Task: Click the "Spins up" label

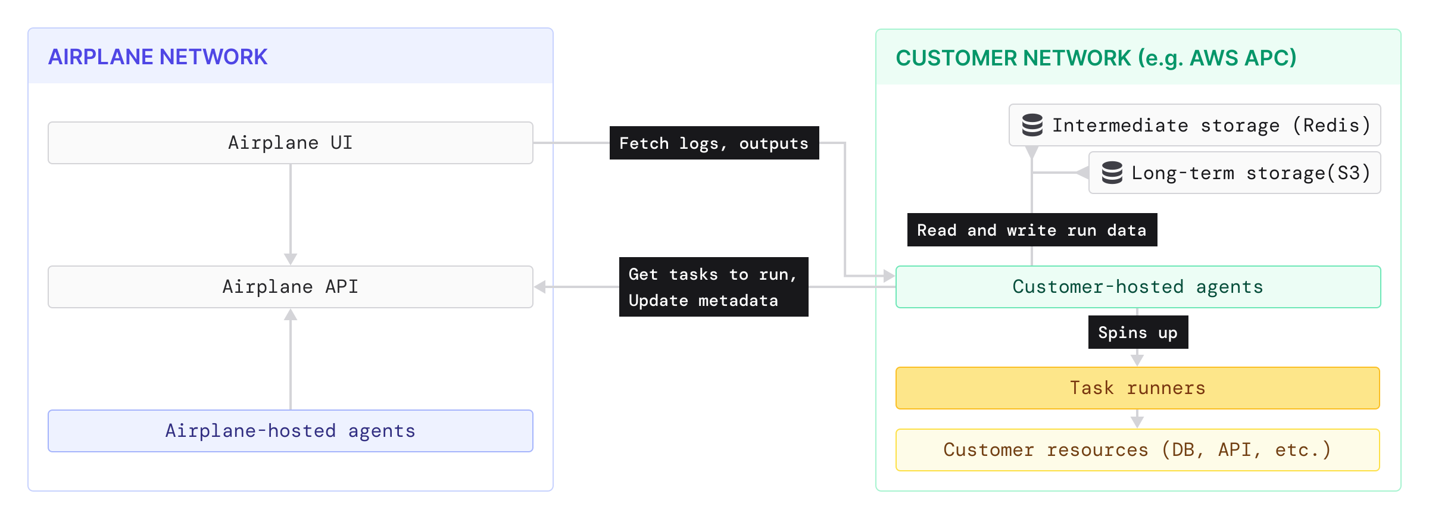Action: [x=1138, y=332]
